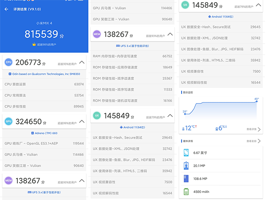
Task: Collapse the GPU score section
Action: click(81, 121)
